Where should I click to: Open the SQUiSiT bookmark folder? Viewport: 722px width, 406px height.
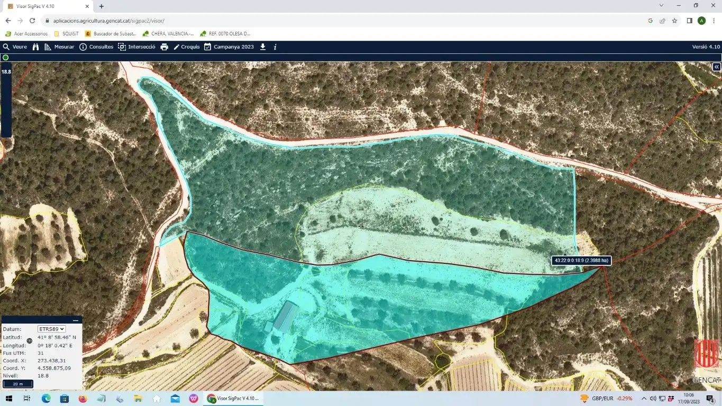[67, 34]
